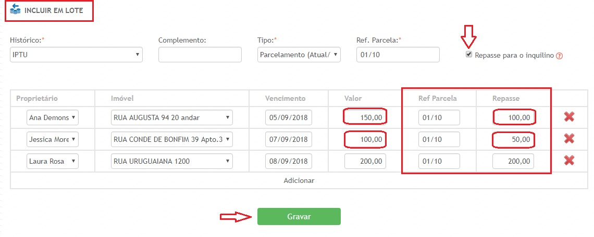Image resolution: width=594 pixels, height=237 pixels.
Task: Remove the Jessica More row
Action: coord(569,139)
